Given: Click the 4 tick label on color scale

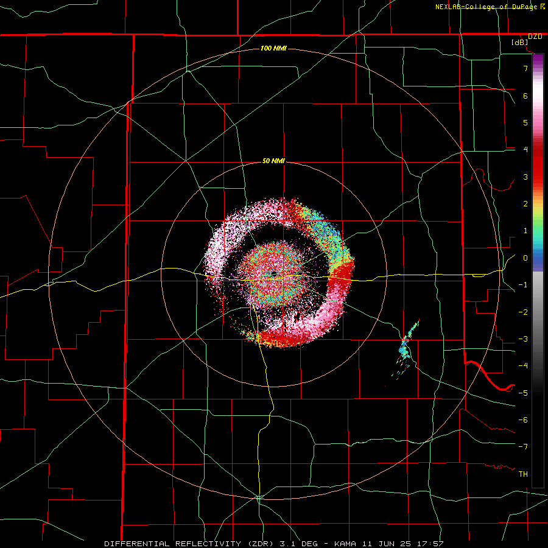Looking at the screenshot, I should 525,150.
